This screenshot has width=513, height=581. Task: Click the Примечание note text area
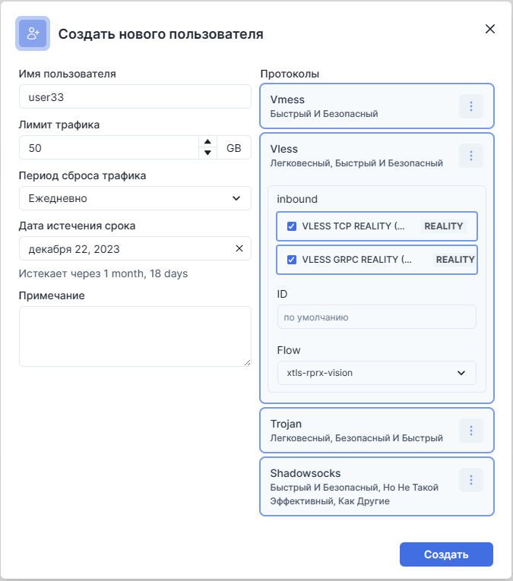coord(135,336)
